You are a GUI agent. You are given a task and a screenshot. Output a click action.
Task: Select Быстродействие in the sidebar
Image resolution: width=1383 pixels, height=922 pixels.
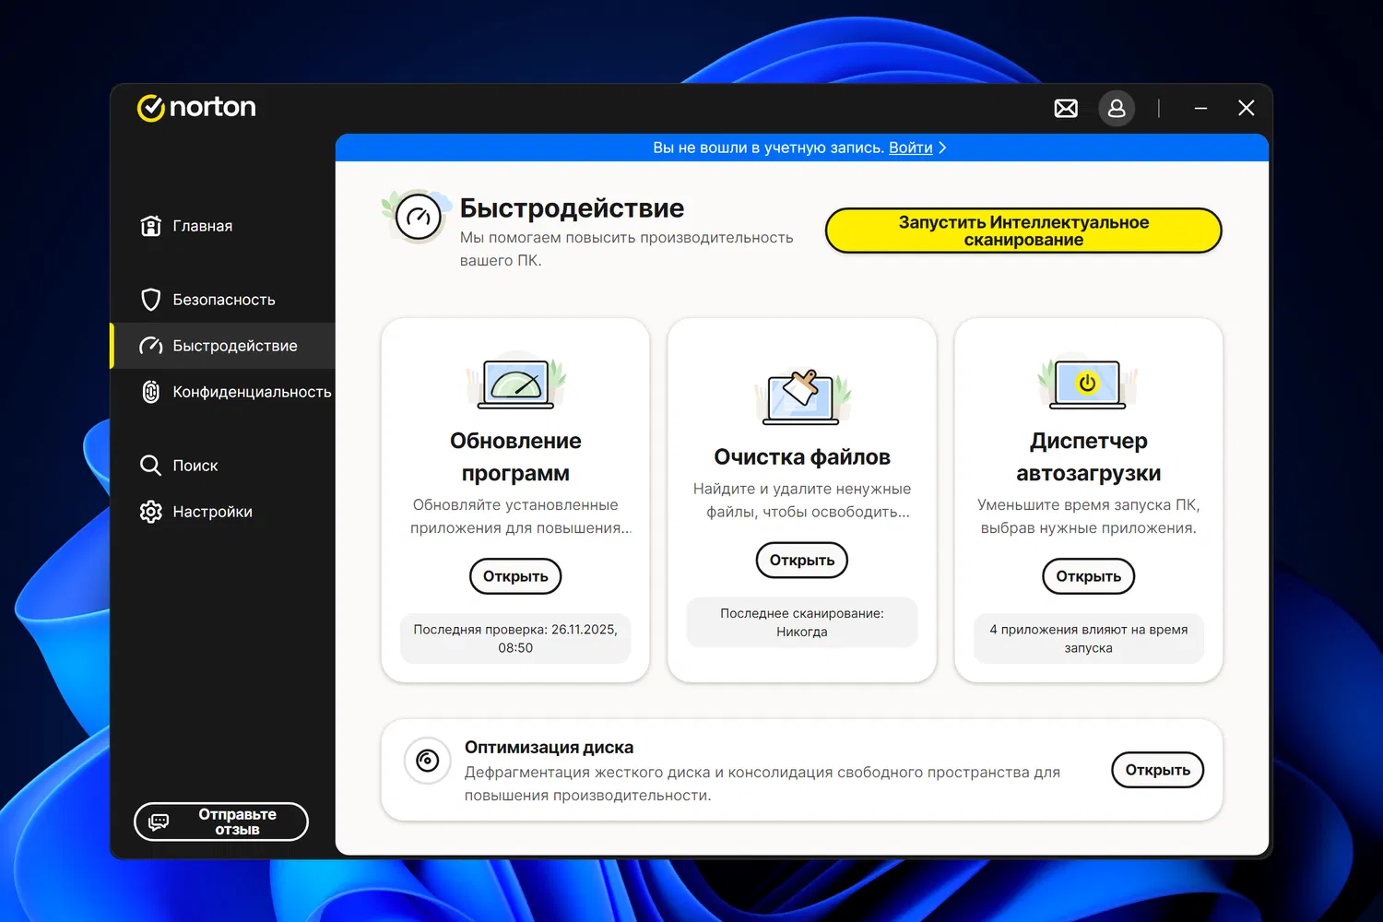(x=222, y=346)
